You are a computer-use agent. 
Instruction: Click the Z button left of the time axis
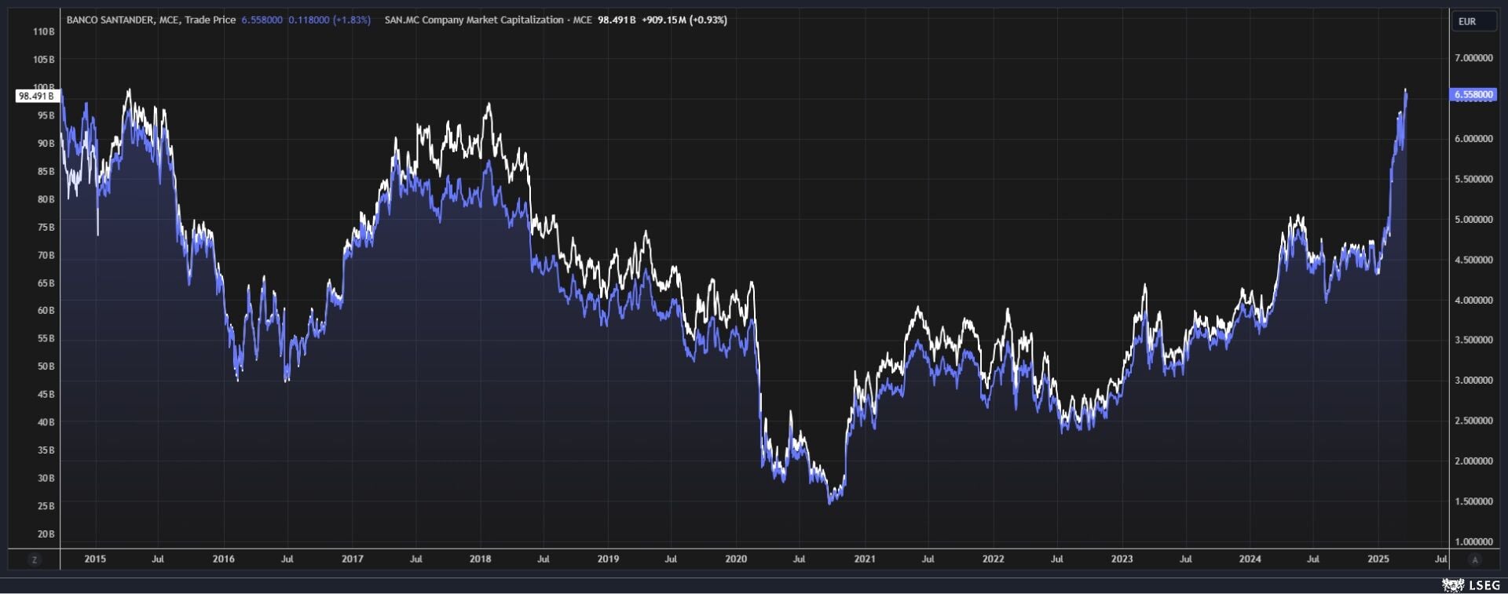pyautogui.click(x=35, y=559)
